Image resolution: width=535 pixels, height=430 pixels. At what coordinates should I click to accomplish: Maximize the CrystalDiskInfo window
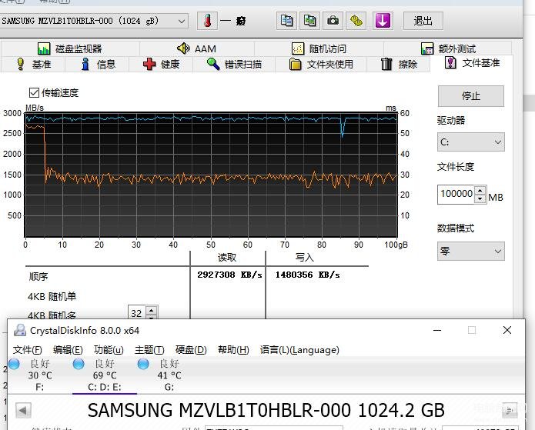click(472, 330)
